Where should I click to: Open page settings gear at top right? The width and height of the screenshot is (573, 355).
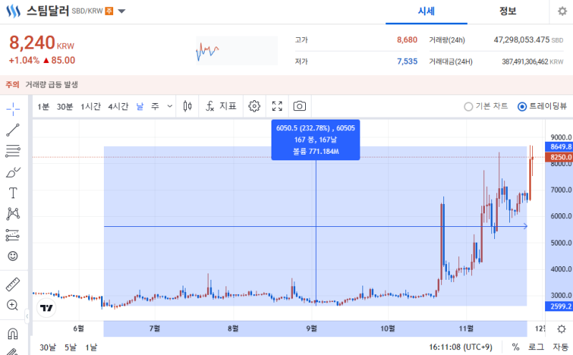pyautogui.click(x=562, y=11)
